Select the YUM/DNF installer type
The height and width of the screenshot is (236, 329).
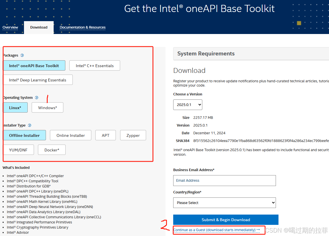point(19,150)
